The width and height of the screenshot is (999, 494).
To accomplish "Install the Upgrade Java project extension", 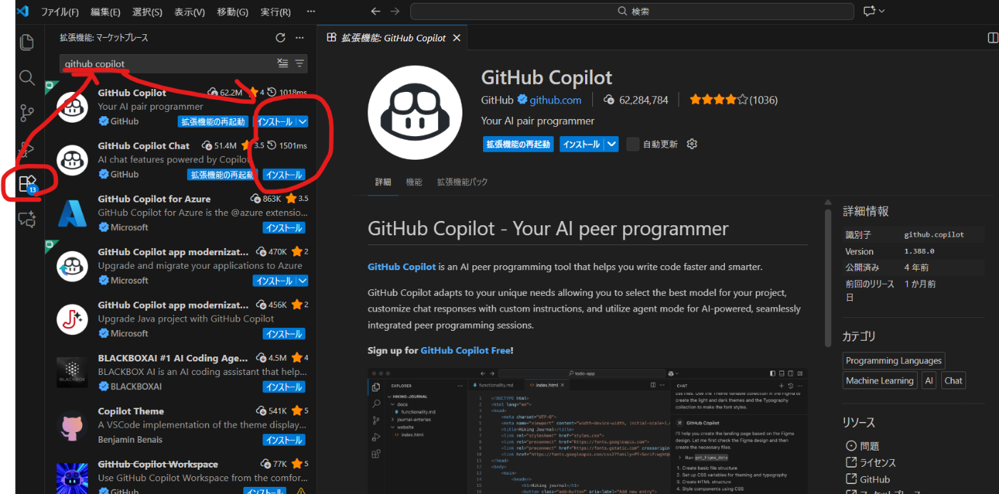I will pyautogui.click(x=284, y=334).
